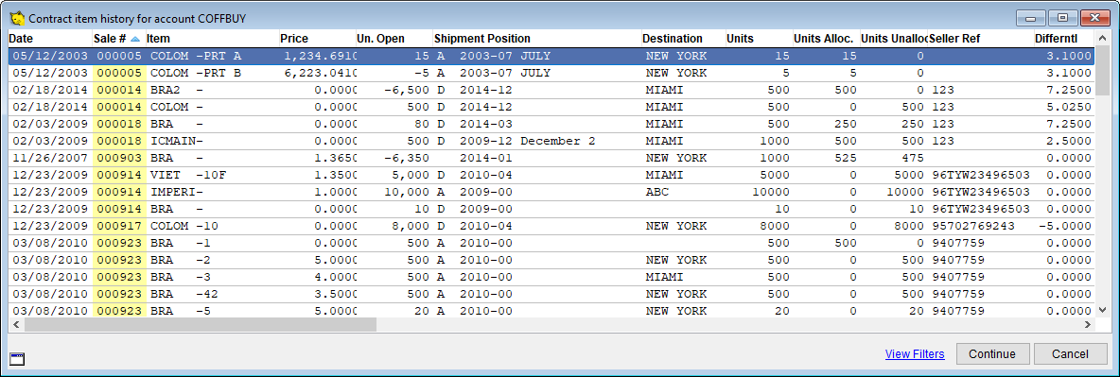Viewport: 1120px width, 377px height.
Task: Sort by the Item column header
Action: 212,39
